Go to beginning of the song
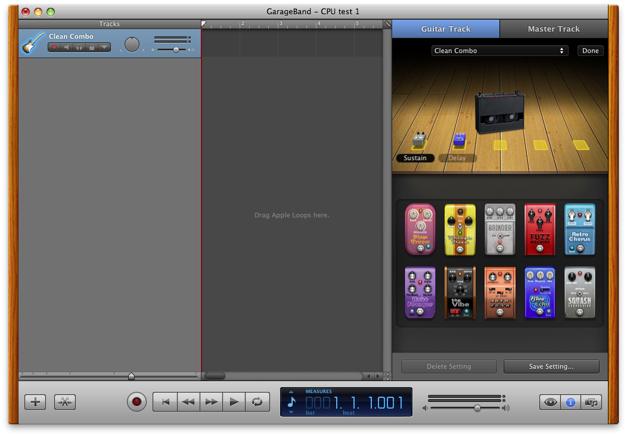 165,401
